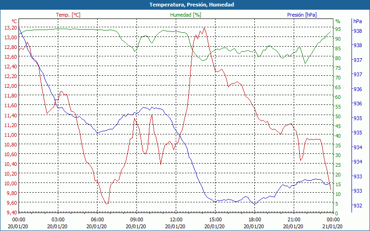This screenshot has height=231, width=370.
Task: Click the green "%" unit atop humidity axis
Action: click(x=338, y=21)
